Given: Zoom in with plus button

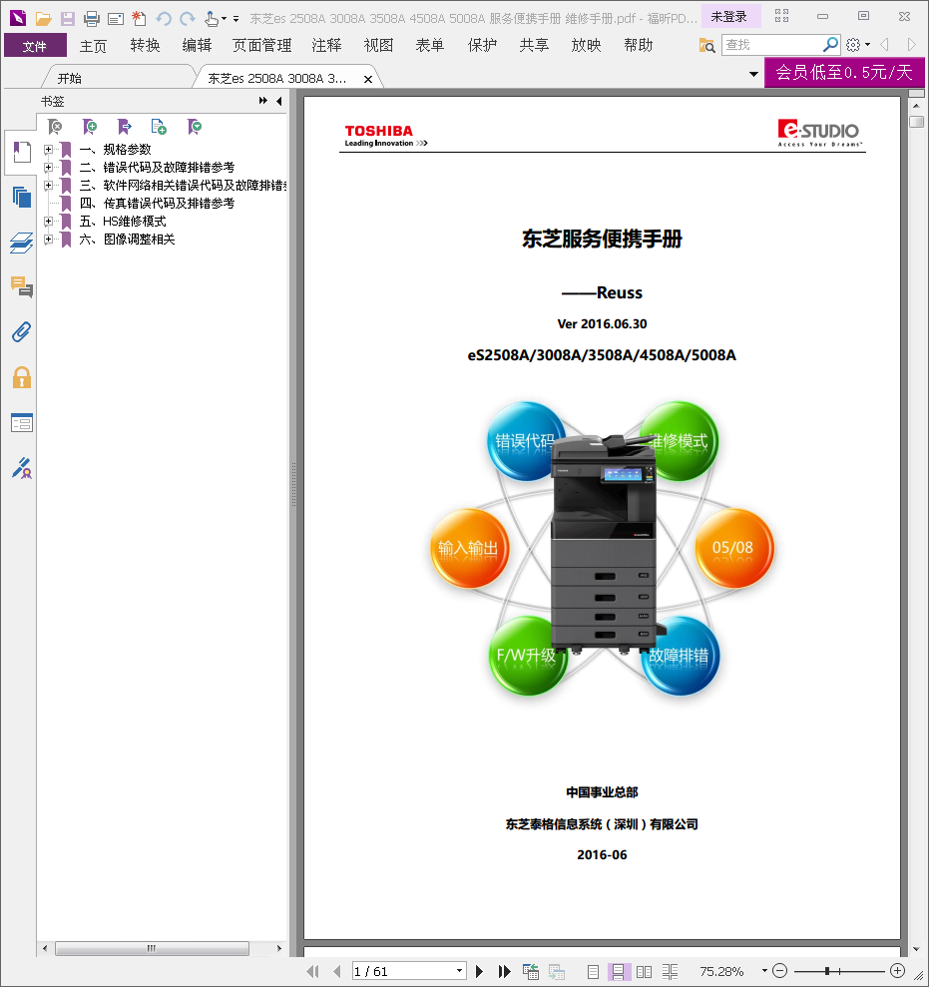Looking at the screenshot, I should pos(897,971).
